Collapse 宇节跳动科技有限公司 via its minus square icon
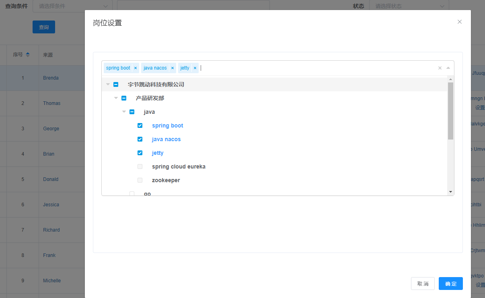Image resolution: width=485 pixels, height=298 pixels. 115,84
